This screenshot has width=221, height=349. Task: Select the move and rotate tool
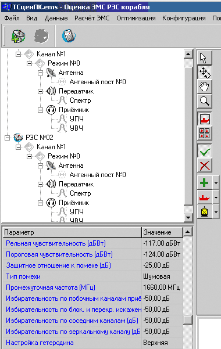(x=205, y=73)
